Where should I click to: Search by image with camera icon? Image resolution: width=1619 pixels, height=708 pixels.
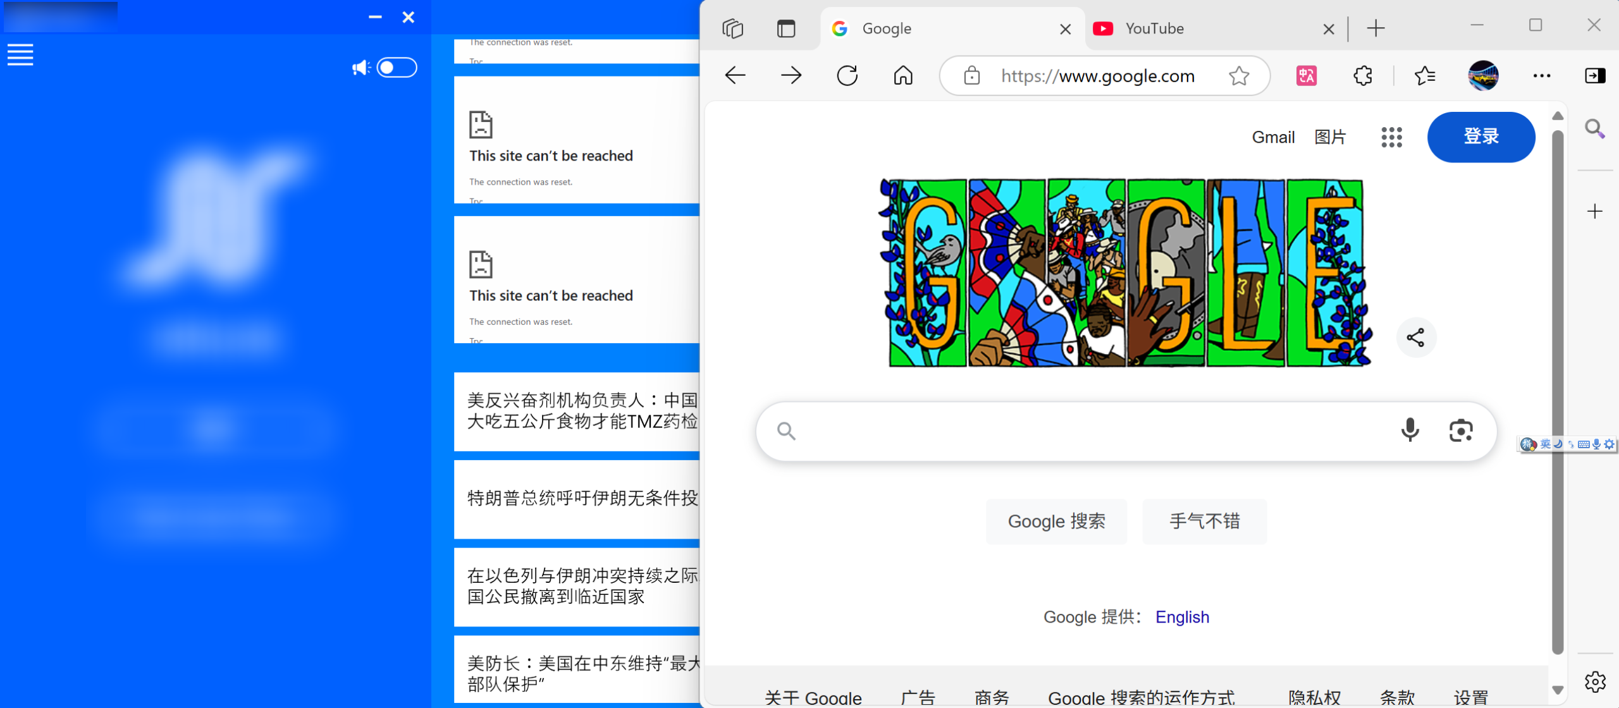(1460, 430)
